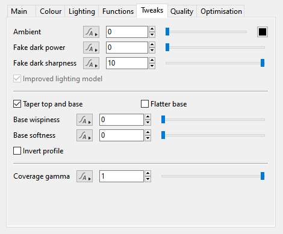This screenshot has height=234, width=283.
Task: Increase Fake dark power with up arrow
Action: point(152,45)
